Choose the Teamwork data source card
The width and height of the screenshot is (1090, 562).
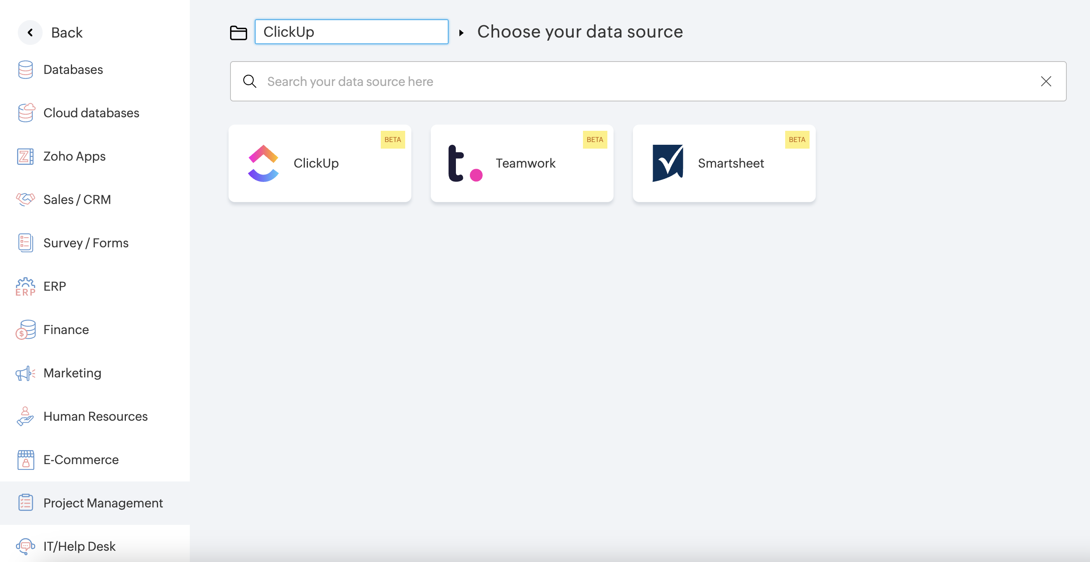[522, 163]
